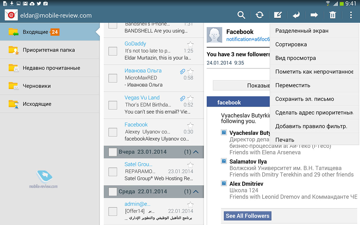
Task: Tap the facebook header logo
Action: pyautogui.click(x=229, y=103)
